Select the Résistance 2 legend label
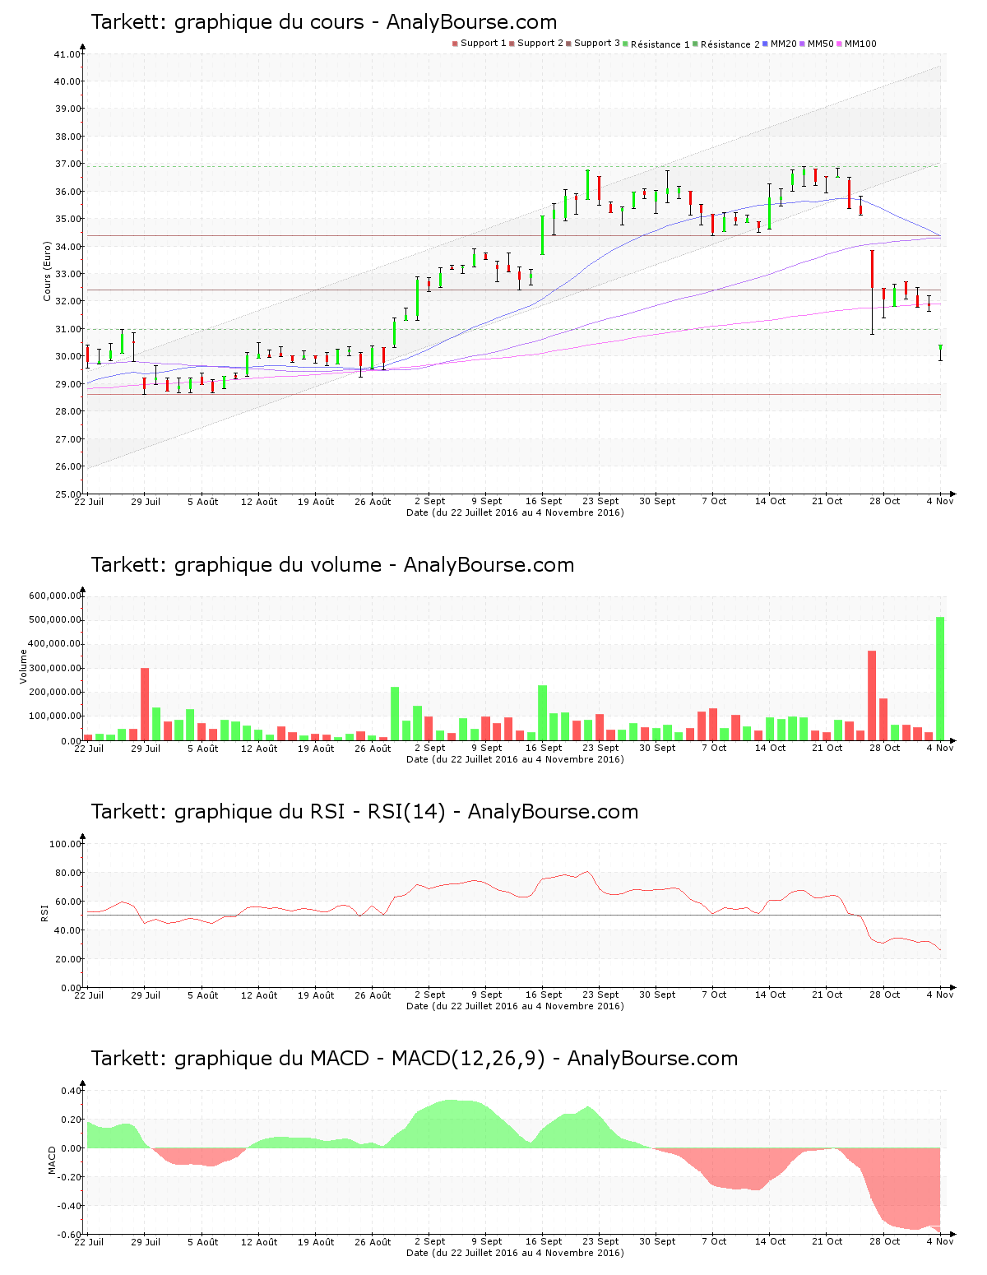The height and width of the screenshot is (1275, 987). click(730, 44)
